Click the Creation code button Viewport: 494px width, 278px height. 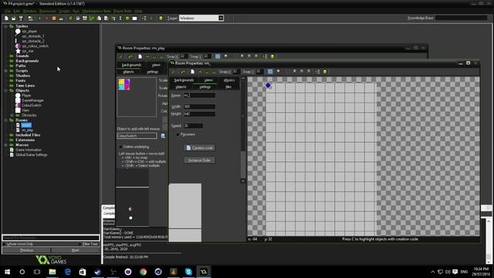tap(200, 147)
